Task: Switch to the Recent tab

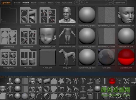Action: tap(17, 3)
